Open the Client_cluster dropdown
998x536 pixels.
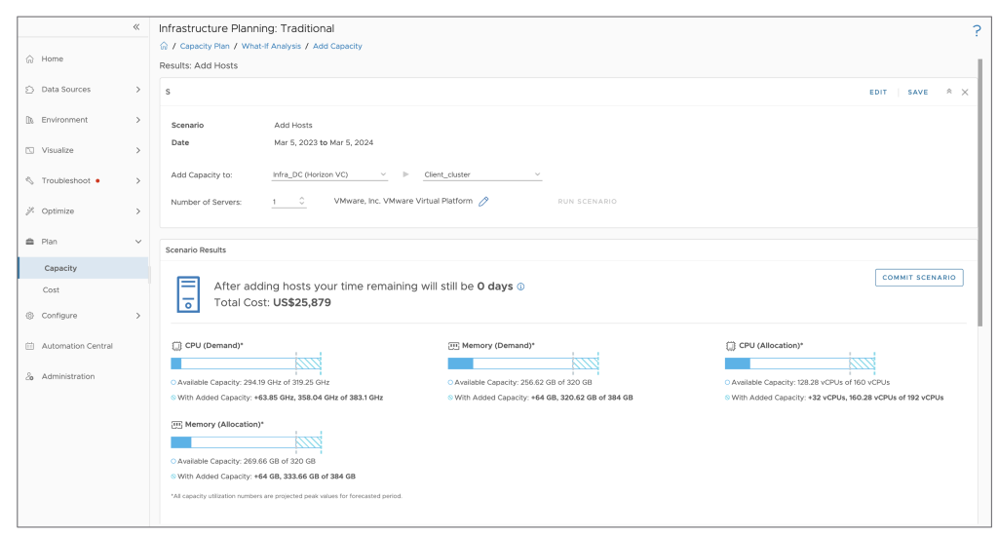click(482, 175)
